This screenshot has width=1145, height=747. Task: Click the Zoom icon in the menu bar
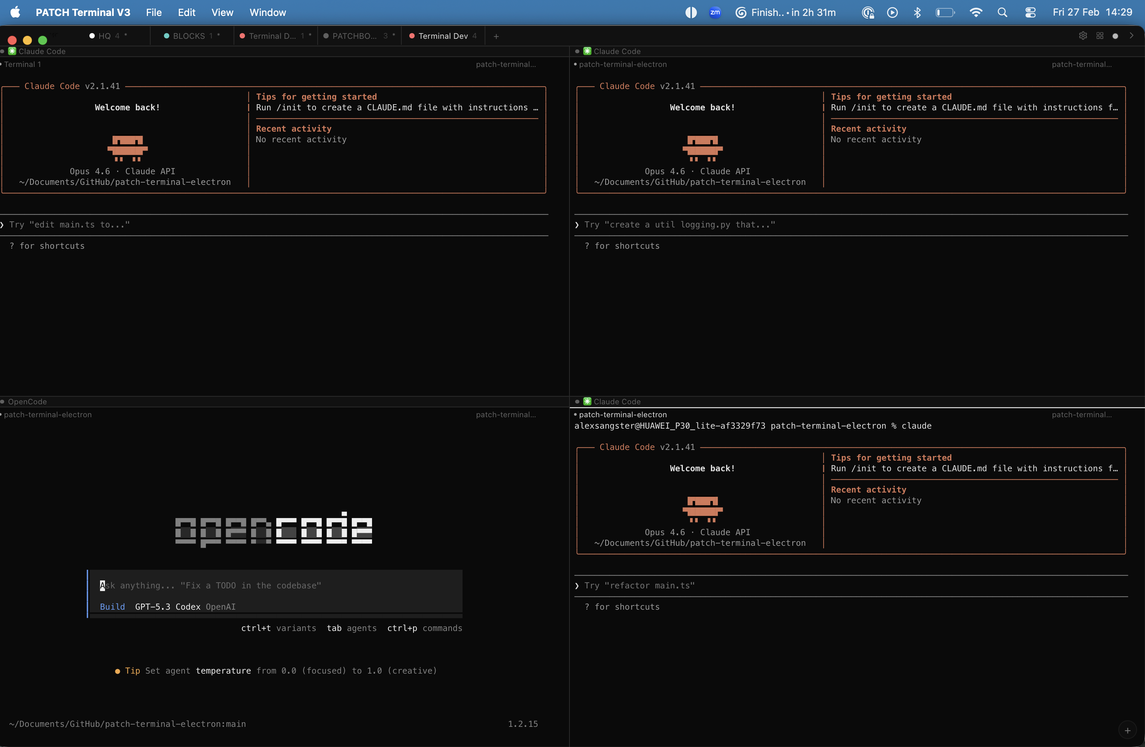point(715,13)
